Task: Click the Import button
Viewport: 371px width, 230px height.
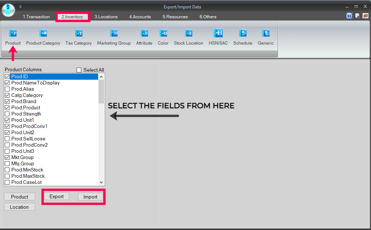Action: 90,197
